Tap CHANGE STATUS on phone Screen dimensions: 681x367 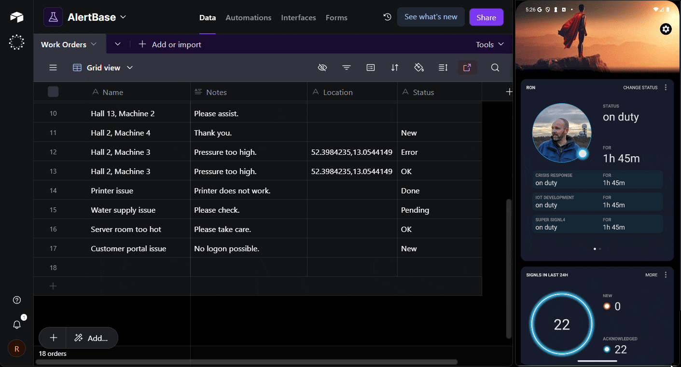tap(640, 88)
